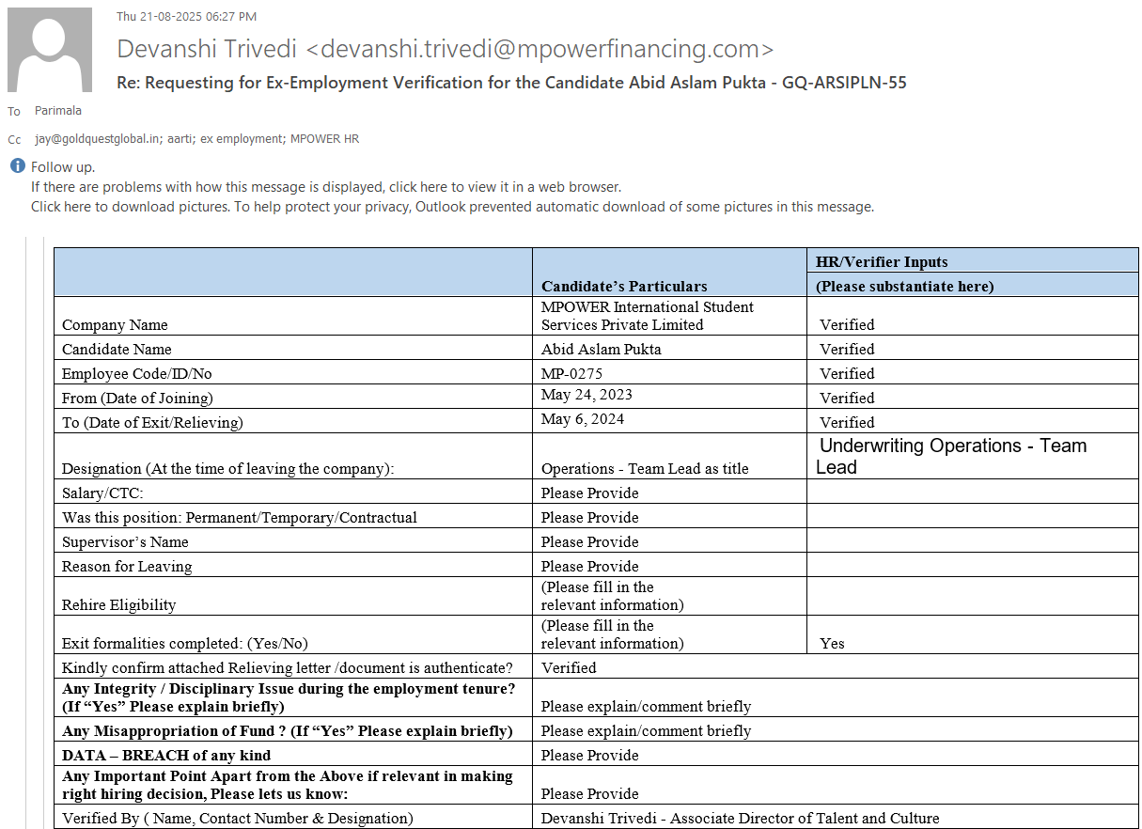Click the Relieving letter authenticate question

coord(288,667)
